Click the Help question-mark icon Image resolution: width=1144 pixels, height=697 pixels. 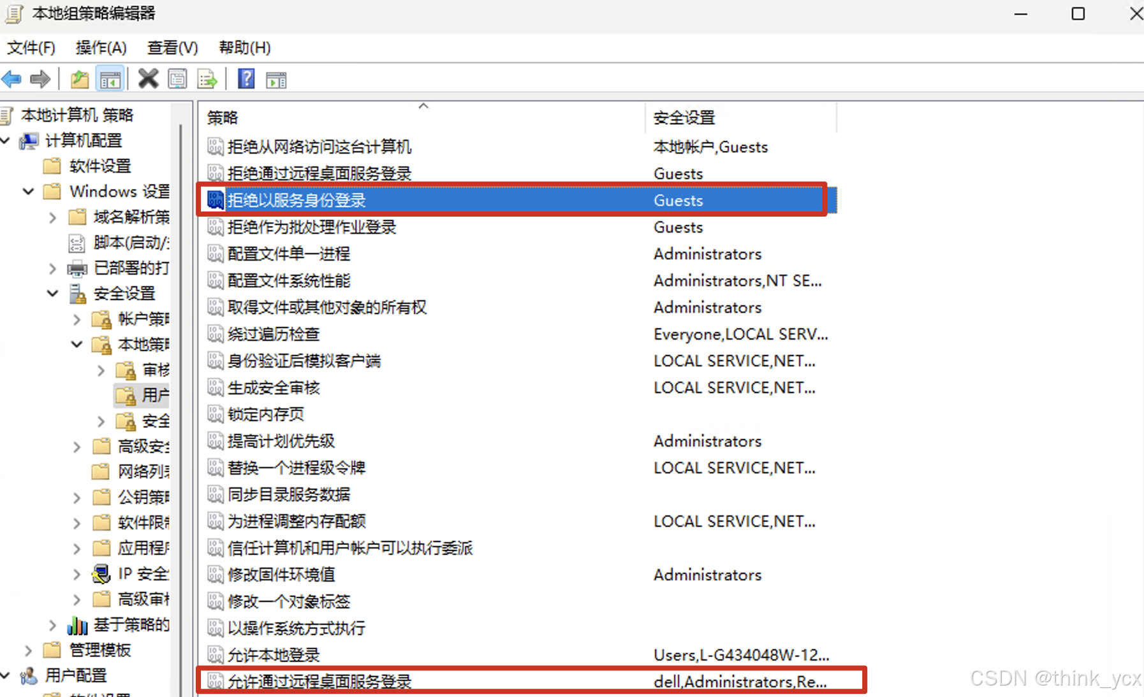(246, 79)
